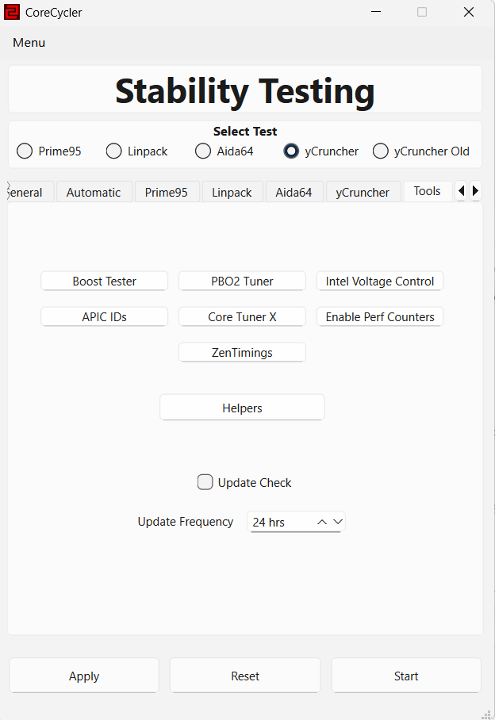Close the CoreCycler window
The width and height of the screenshot is (495, 720).
tap(469, 12)
